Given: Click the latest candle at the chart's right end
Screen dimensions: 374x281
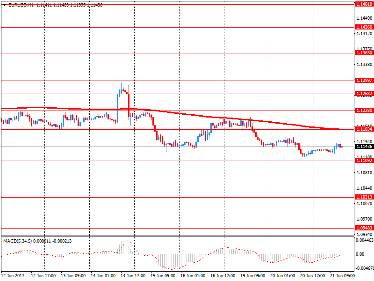Looking at the screenshot, I should coord(342,146).
